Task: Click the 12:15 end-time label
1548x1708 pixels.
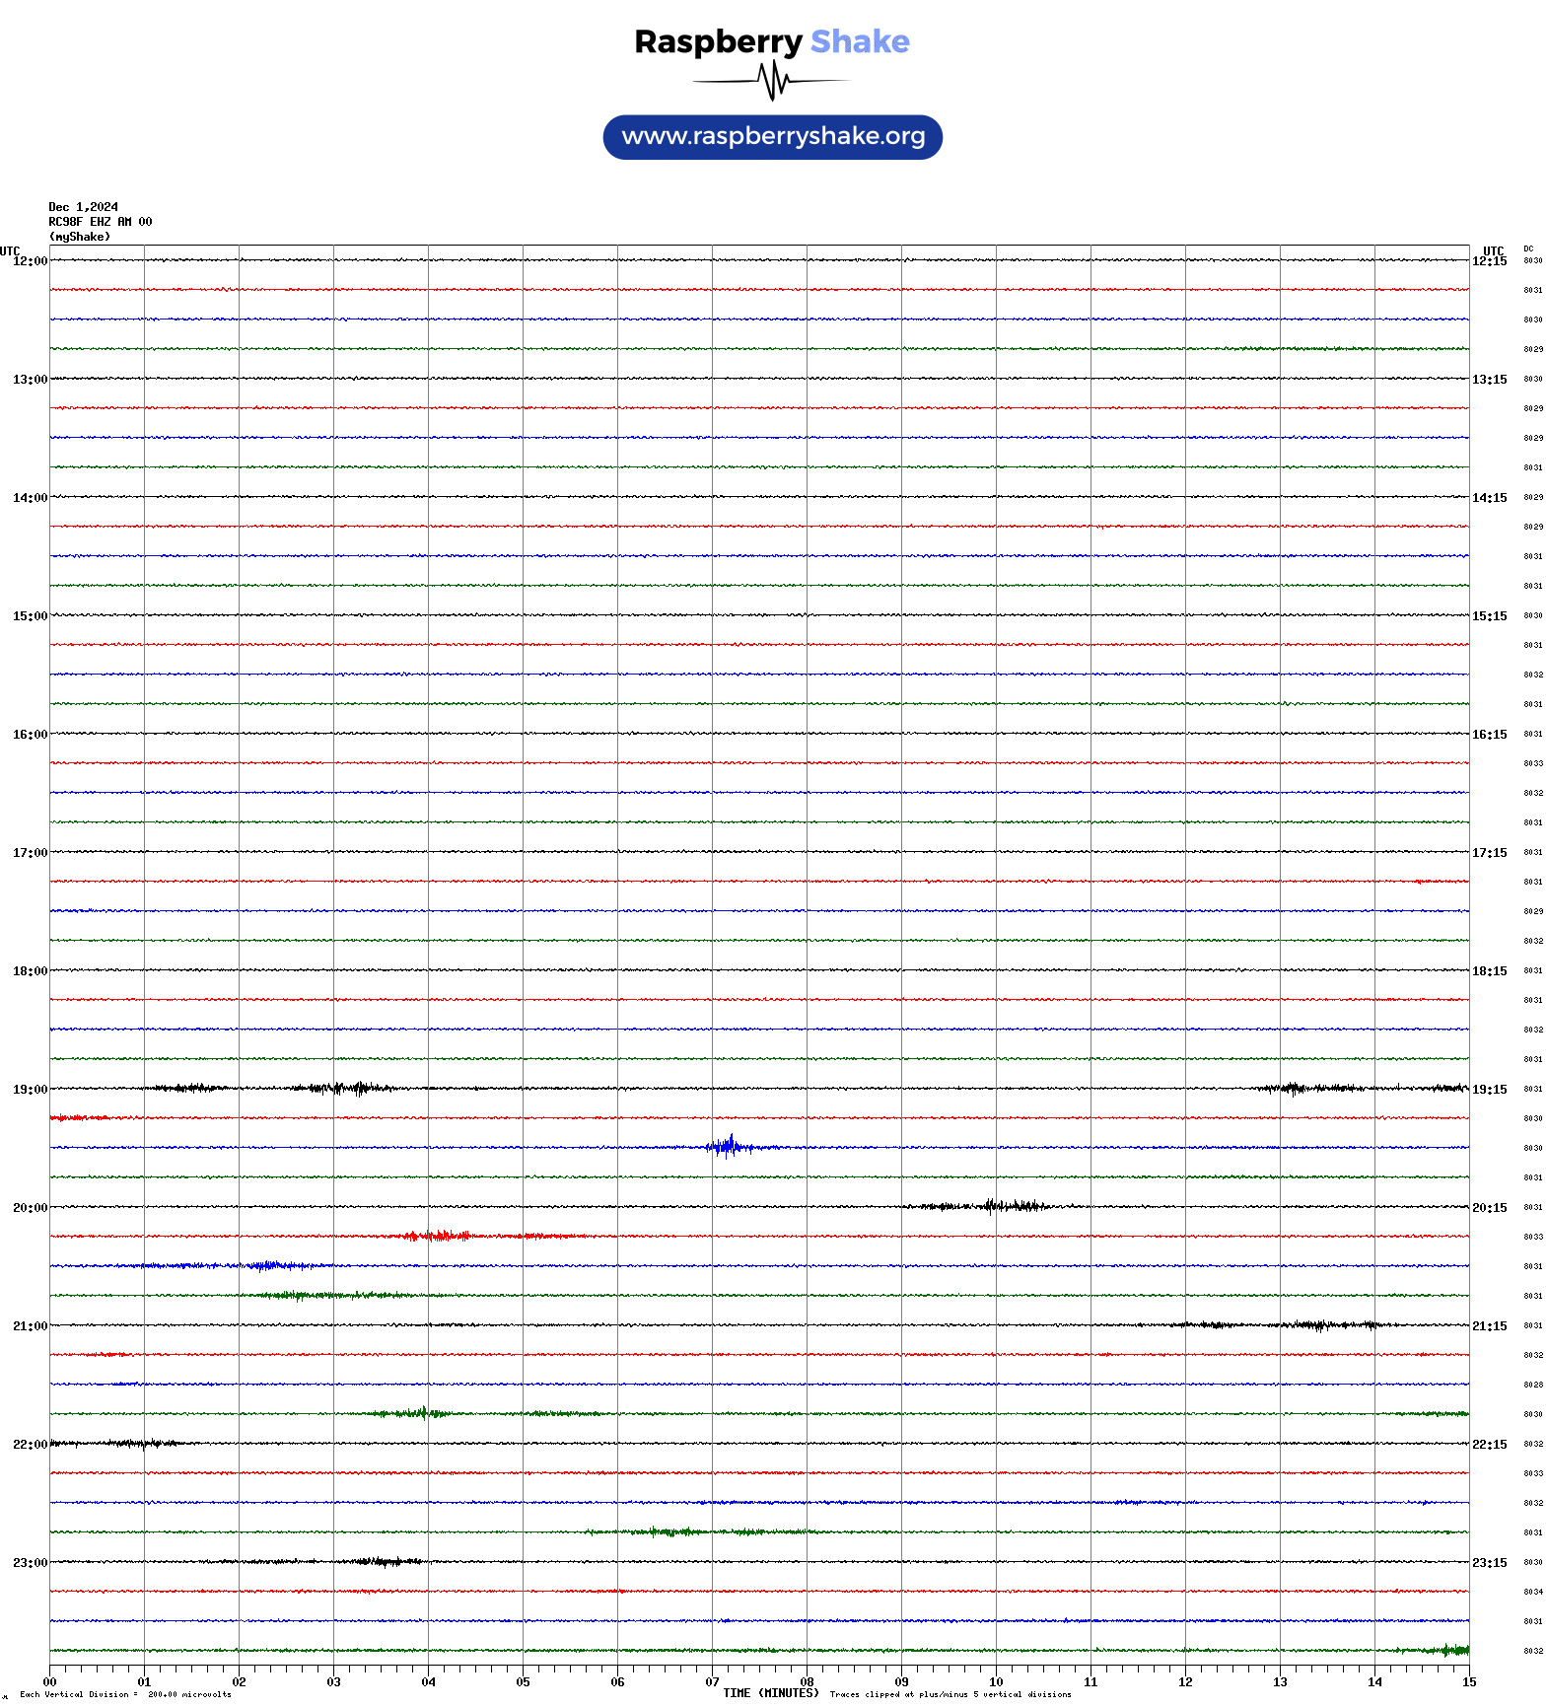Action: click(1490, 261)
